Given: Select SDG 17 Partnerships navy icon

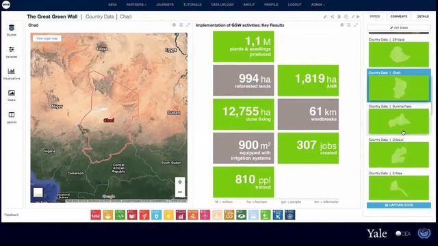Looking at the screenshot, I should (x=290, y=215).
